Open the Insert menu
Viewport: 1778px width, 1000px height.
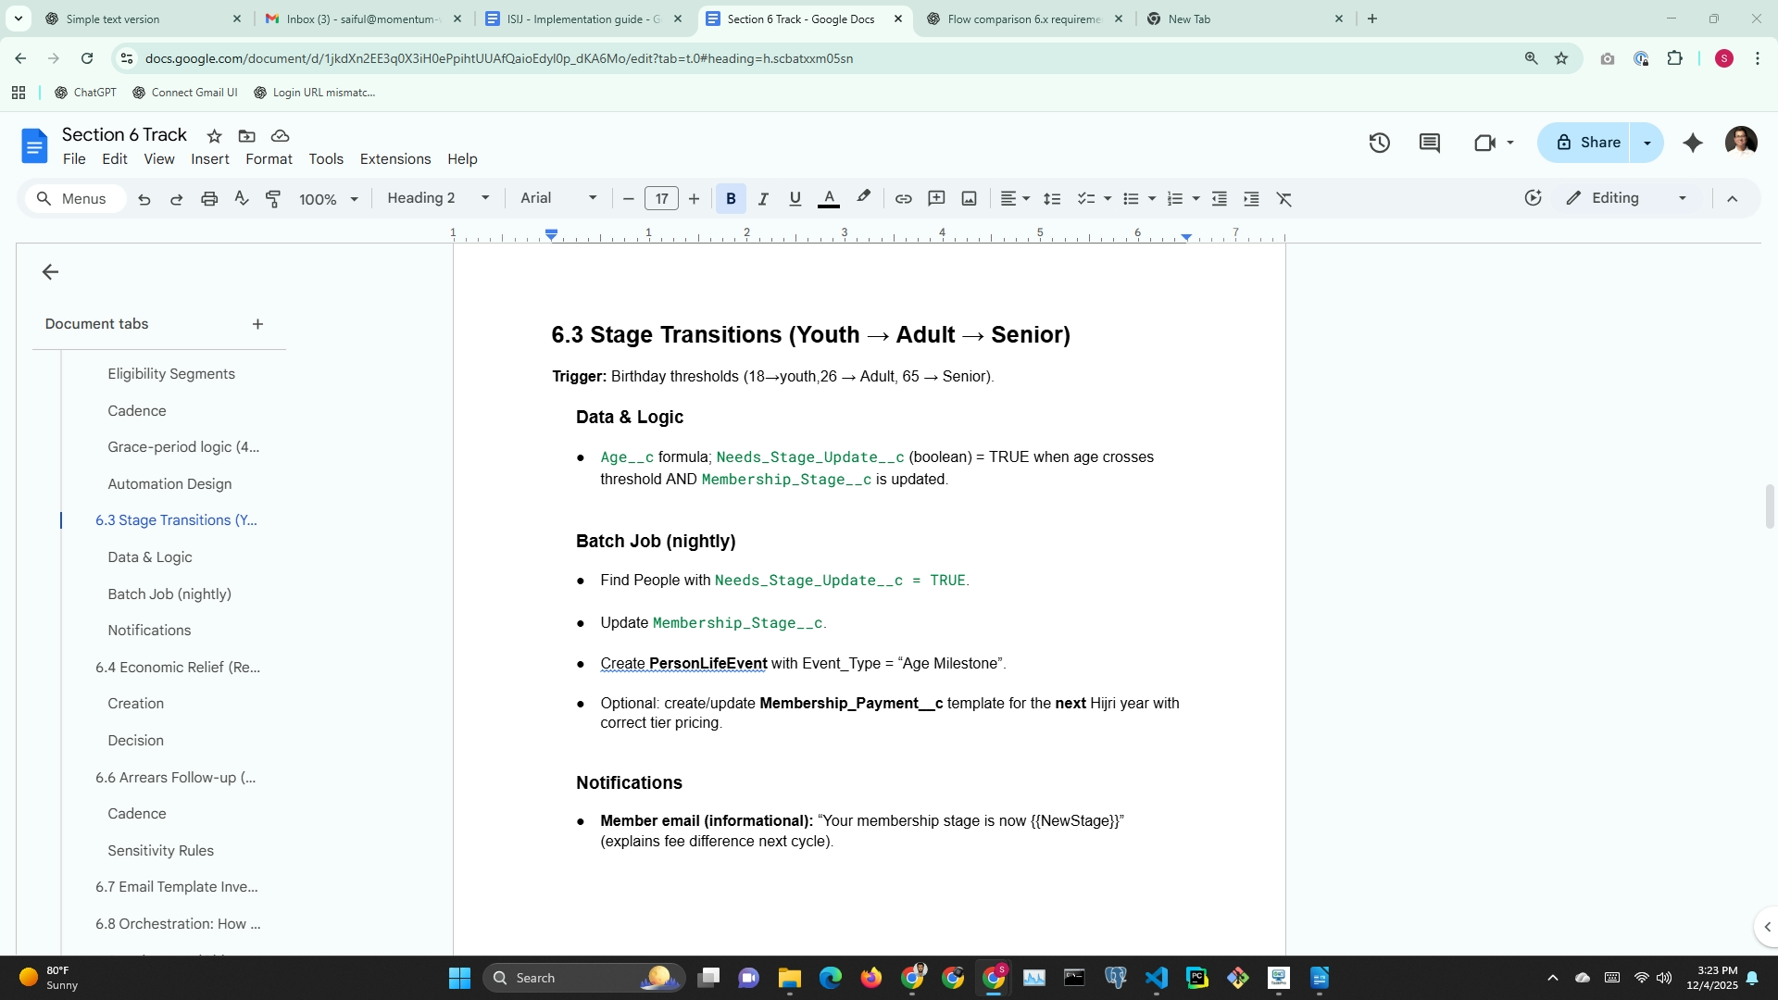point(209,159)
